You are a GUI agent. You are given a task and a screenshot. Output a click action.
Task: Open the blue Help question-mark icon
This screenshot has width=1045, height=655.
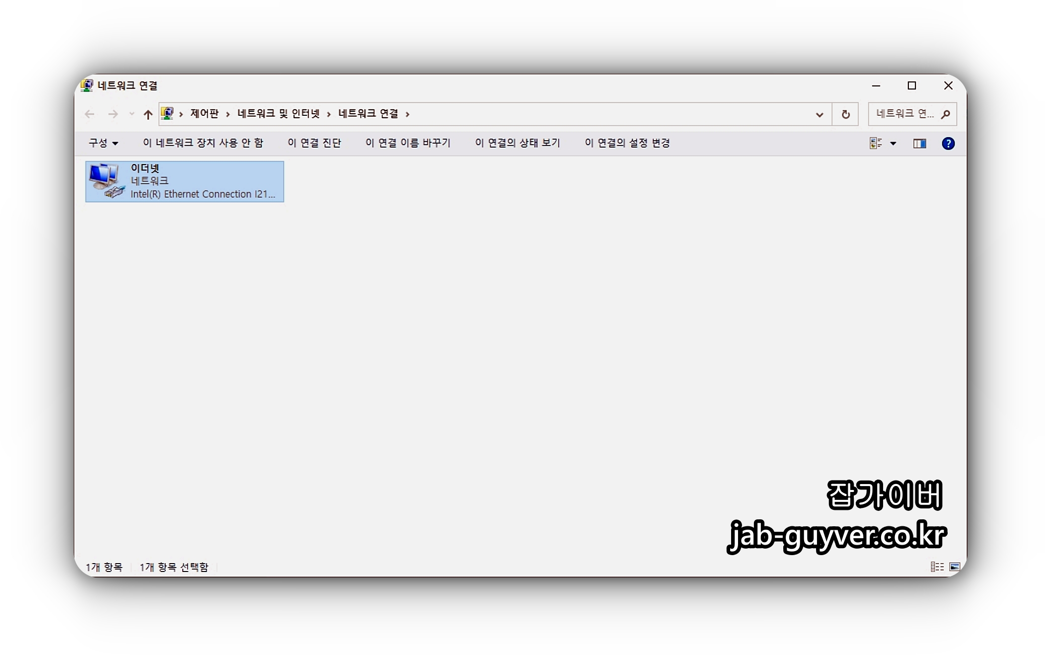948,144
